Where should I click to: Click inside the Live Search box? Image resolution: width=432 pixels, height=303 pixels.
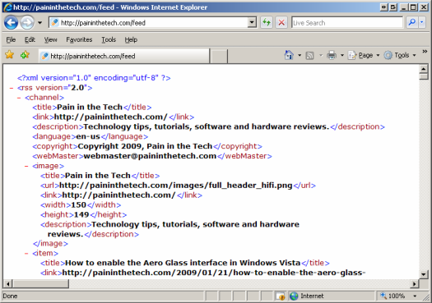pos(347,23)
